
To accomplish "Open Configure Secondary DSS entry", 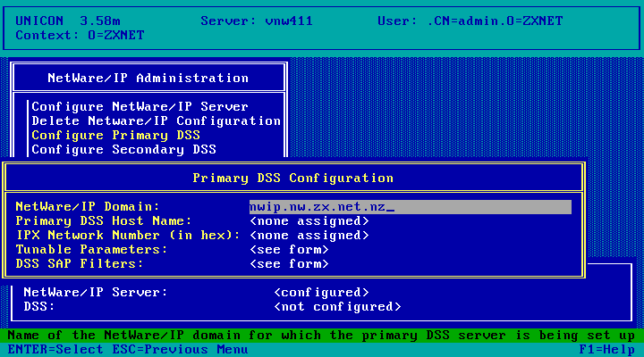I will pyautogui.click(x=124, y=150).
